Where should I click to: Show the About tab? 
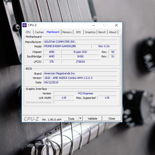[x=113, y=32]
